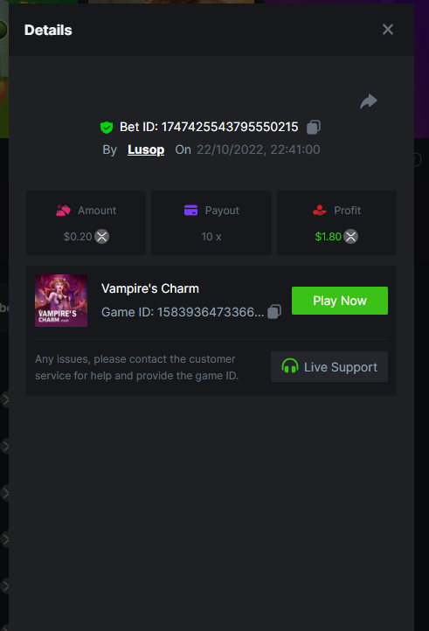The height and width of the screenshot is (631, 429).
Task: Click the truncated Game ID text
Action: [x=183, y=312]
